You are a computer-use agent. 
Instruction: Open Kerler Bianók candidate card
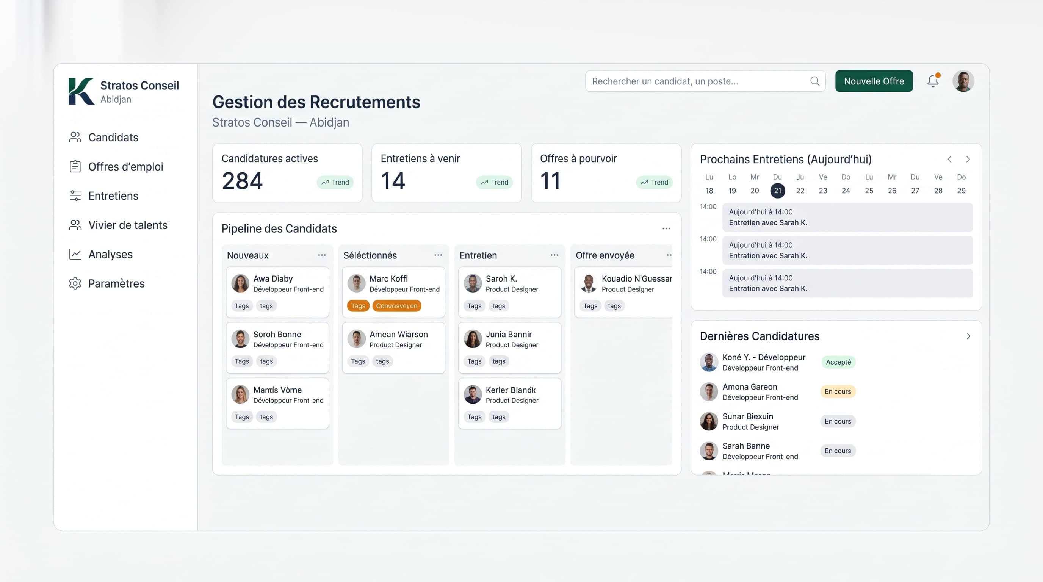509,403
